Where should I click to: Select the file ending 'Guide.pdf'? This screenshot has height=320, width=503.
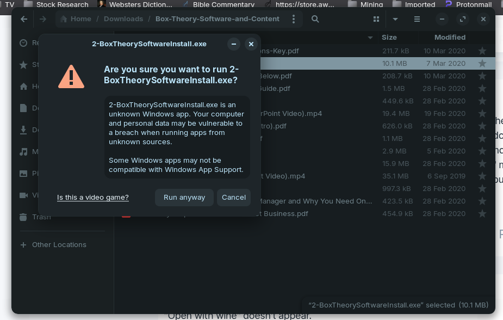[x=275, y=88]
